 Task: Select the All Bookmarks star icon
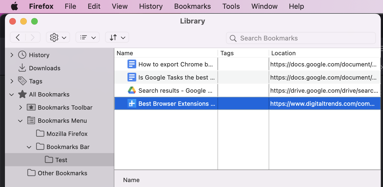22,94
